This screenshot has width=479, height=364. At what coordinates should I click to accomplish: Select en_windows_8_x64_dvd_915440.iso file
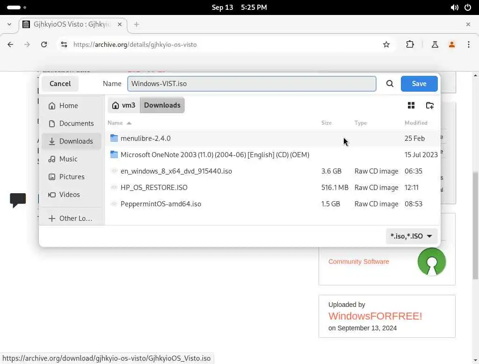tap(273, 171)
